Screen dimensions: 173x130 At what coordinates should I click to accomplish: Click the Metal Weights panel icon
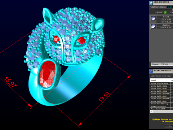(151, 71)
